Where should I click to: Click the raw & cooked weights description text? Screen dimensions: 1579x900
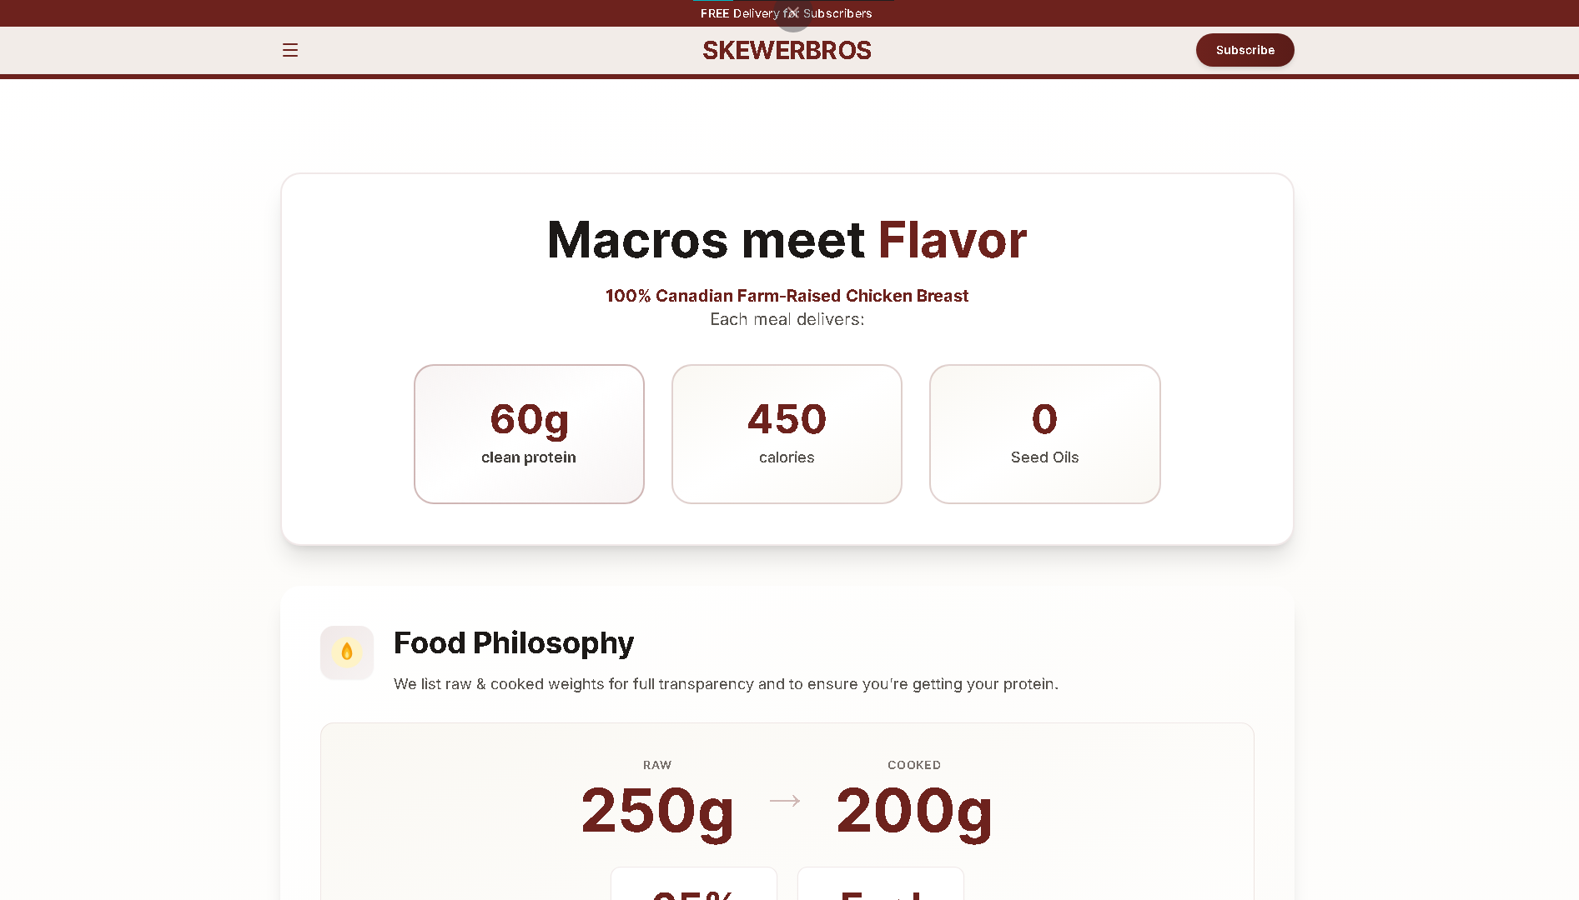tap(726, 684)
